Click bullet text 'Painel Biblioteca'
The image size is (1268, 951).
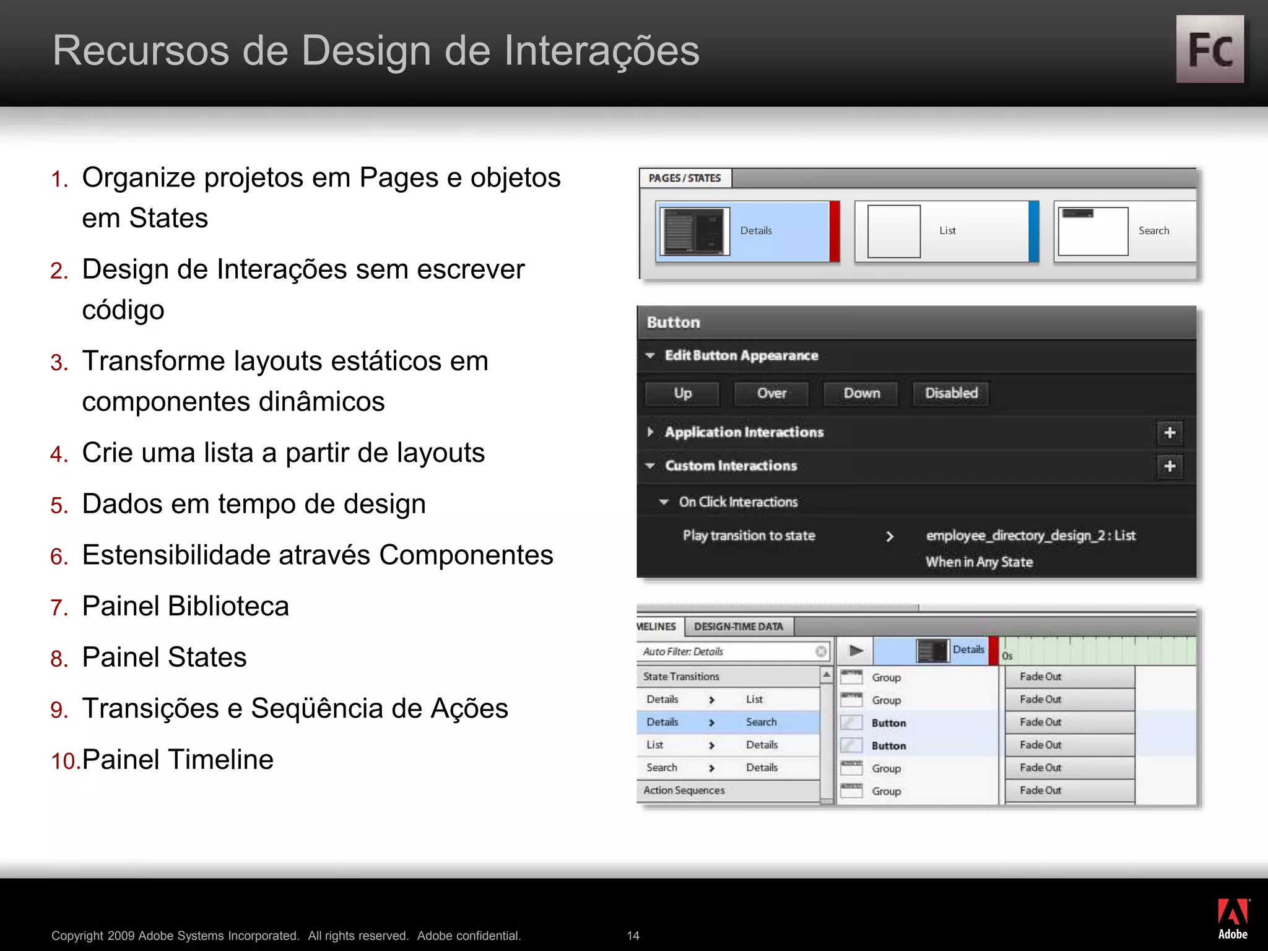coord(186,606)
